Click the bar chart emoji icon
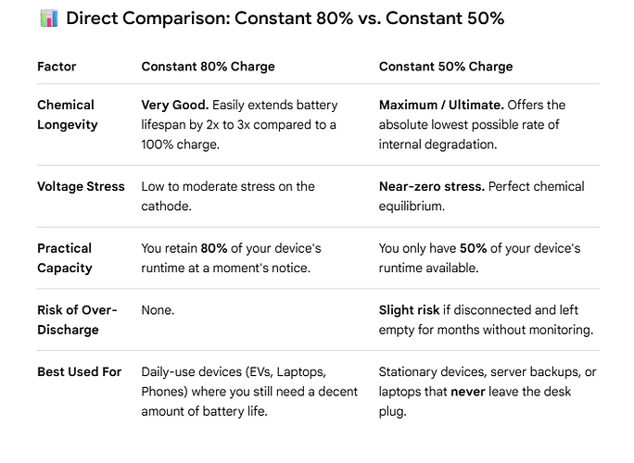634x463 pixels. [x=49, y=19]
